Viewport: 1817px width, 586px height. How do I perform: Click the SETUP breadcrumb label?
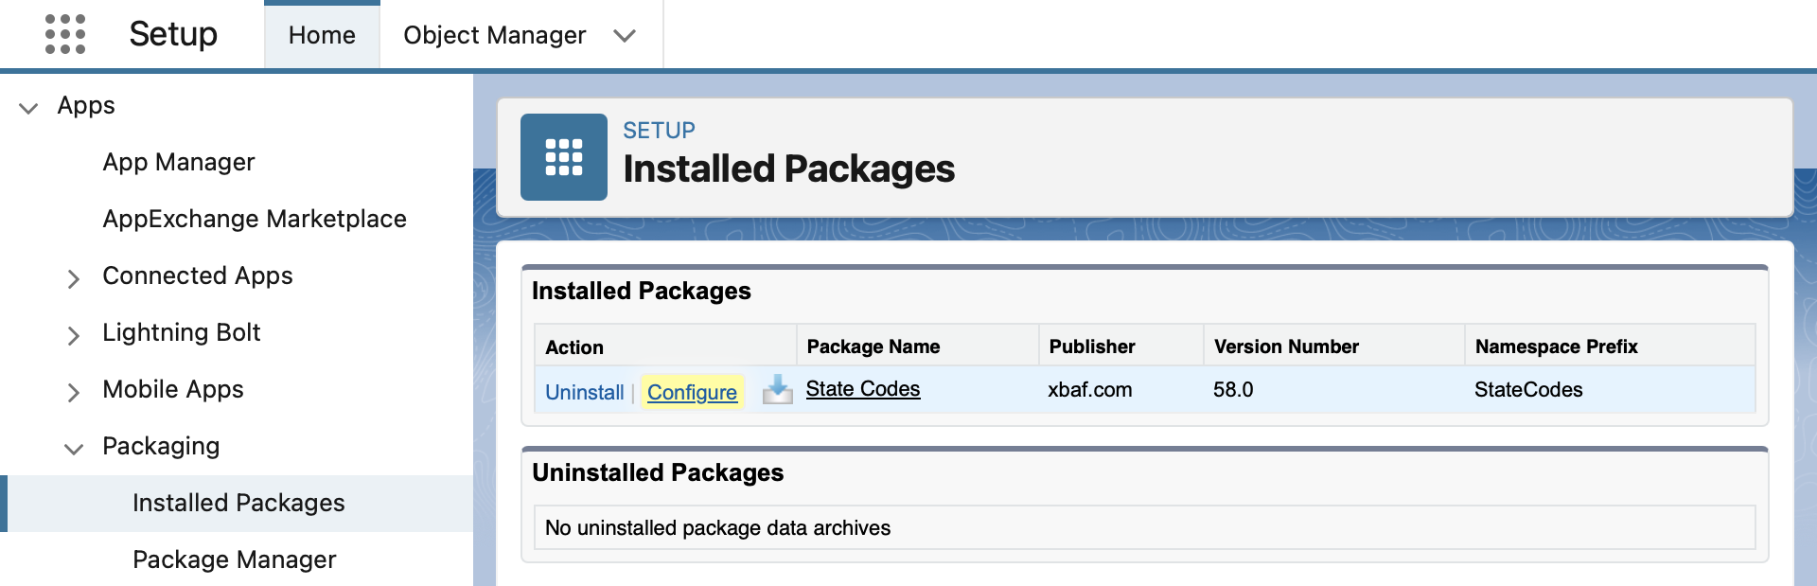pos(659,130)
